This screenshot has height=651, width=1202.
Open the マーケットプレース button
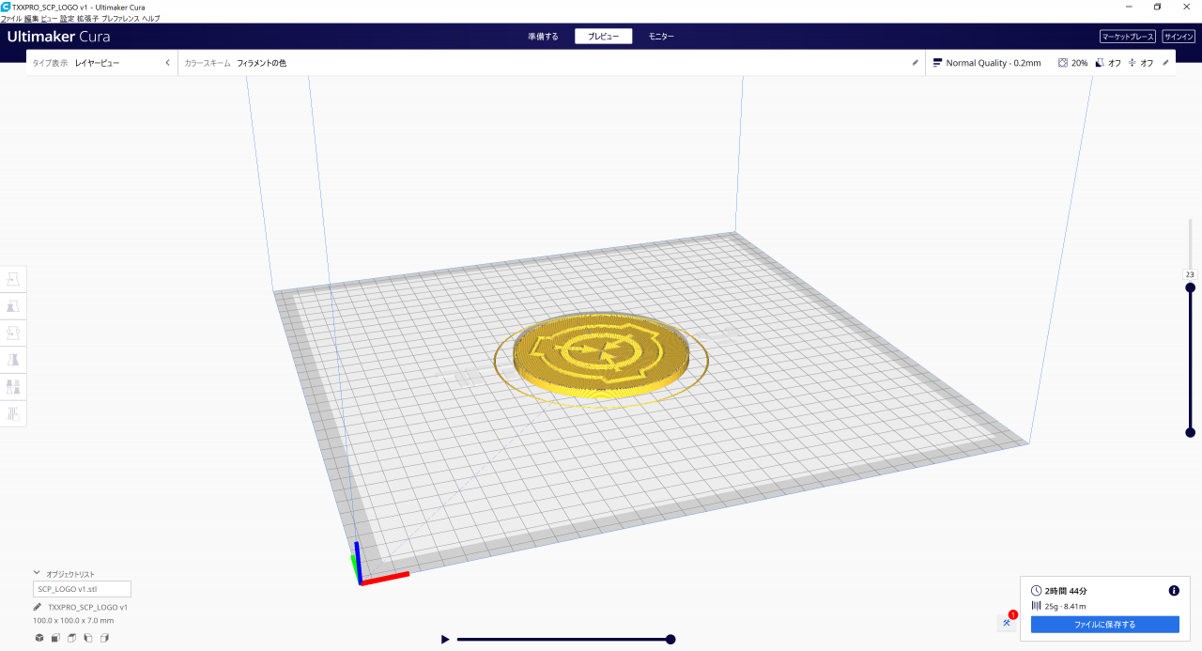pos(1128,37)
